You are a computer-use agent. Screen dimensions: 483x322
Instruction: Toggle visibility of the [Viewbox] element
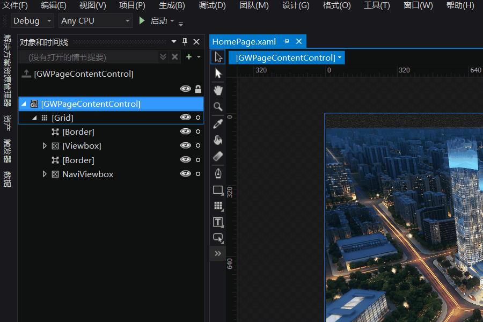(186, 145)
